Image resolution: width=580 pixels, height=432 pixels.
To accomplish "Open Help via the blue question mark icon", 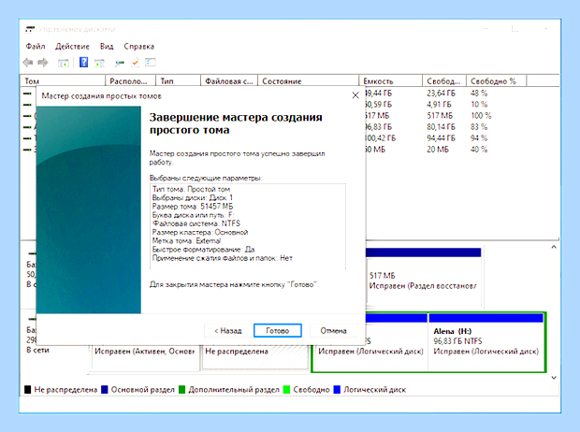I will point(83,63).
